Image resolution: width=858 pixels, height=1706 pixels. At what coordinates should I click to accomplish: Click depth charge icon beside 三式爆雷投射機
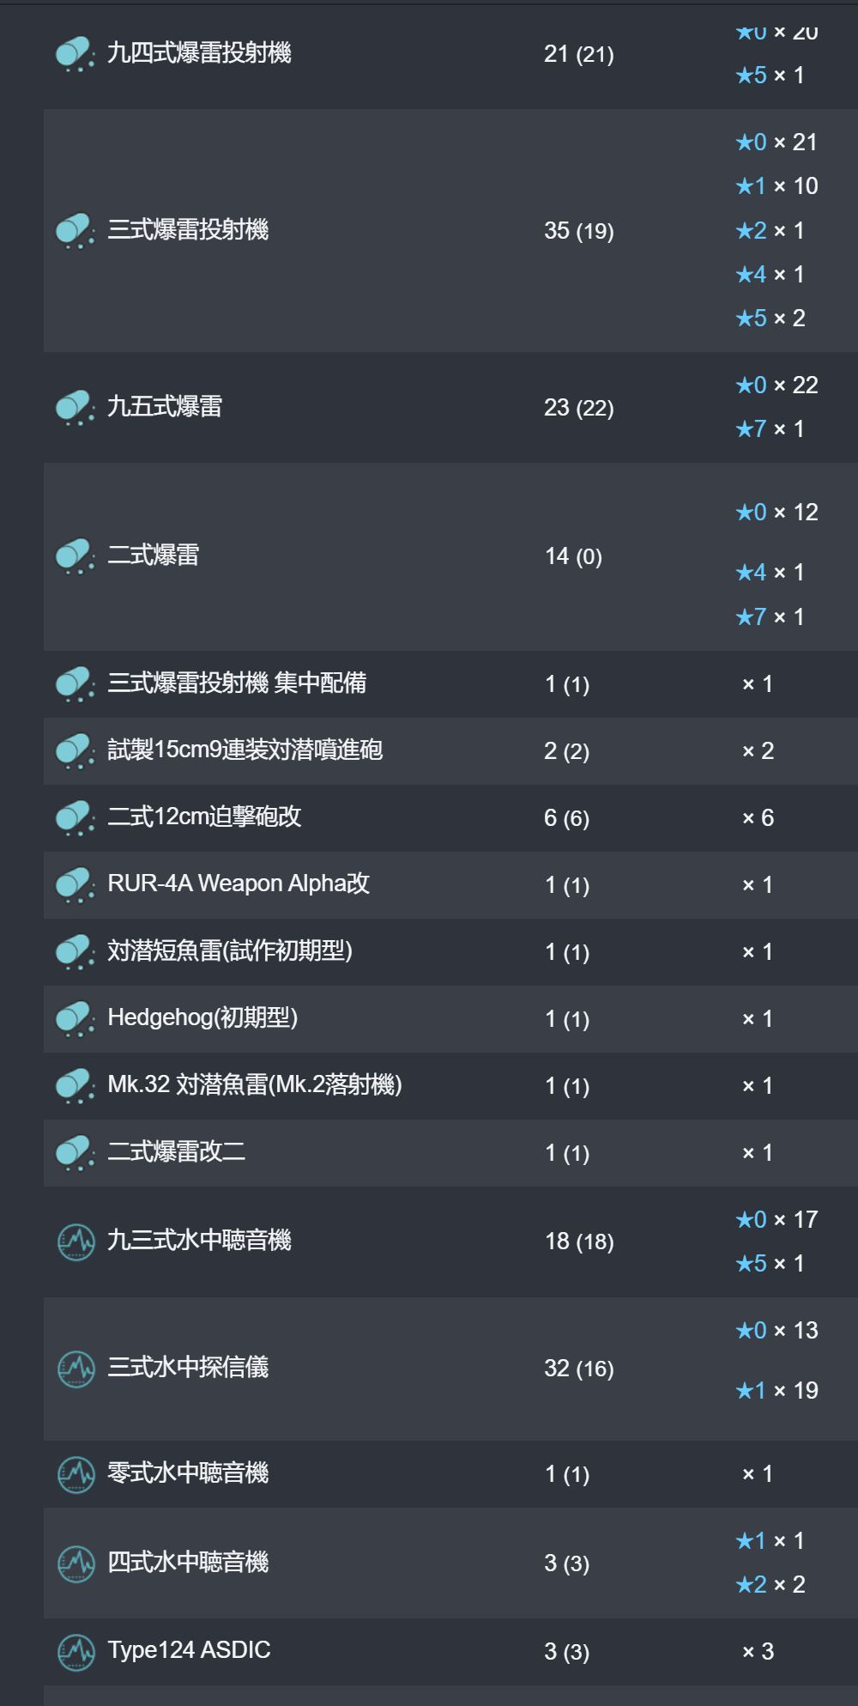click(76, 231)
